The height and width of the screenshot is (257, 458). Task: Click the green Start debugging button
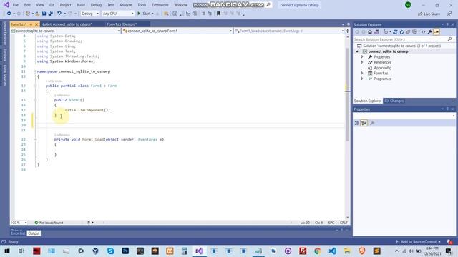pos(139,14)
